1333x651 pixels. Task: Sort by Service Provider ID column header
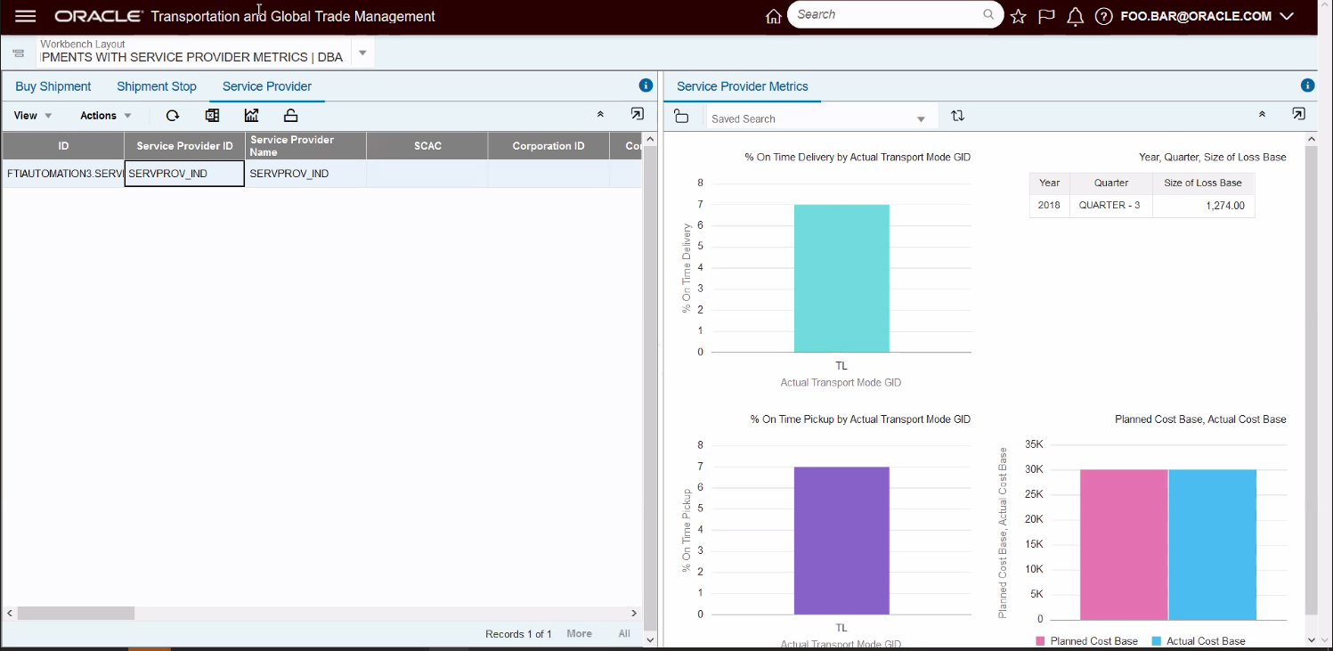pyautogui.click(x=184, y=146)
